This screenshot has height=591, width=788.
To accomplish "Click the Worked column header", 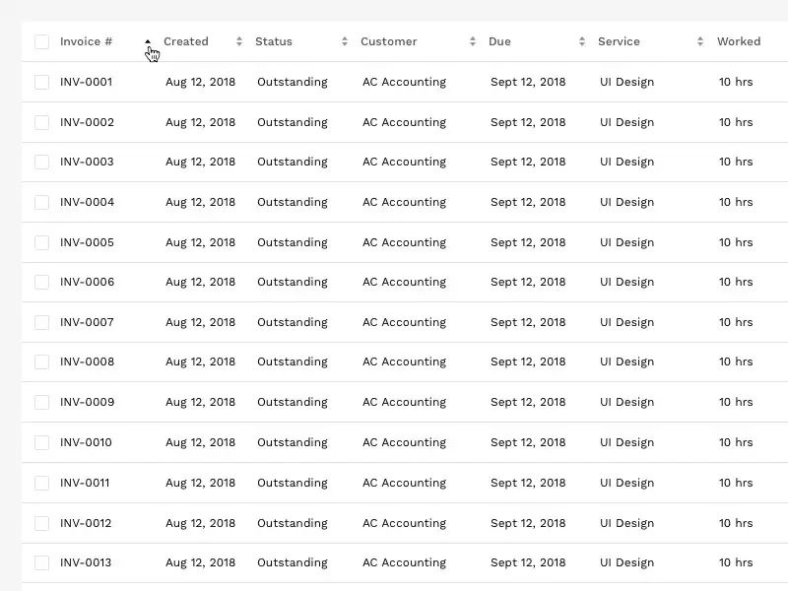I will coord(739,41).
